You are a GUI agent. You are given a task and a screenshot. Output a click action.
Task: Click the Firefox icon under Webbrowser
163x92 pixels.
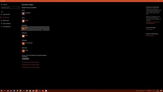point(23,51)
